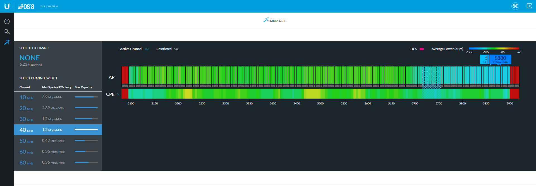Viewport: 536px width, 186px height.
Task: Click the 5880 channel tooltip
Action: point(500,59)
